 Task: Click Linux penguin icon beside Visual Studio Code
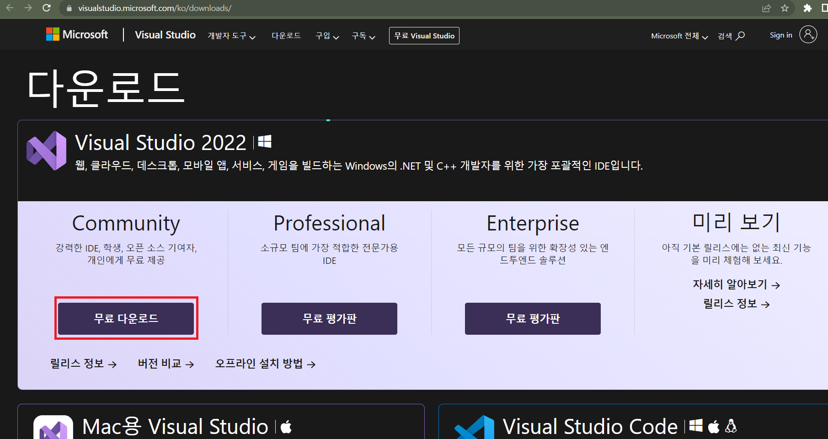point(731,426)
